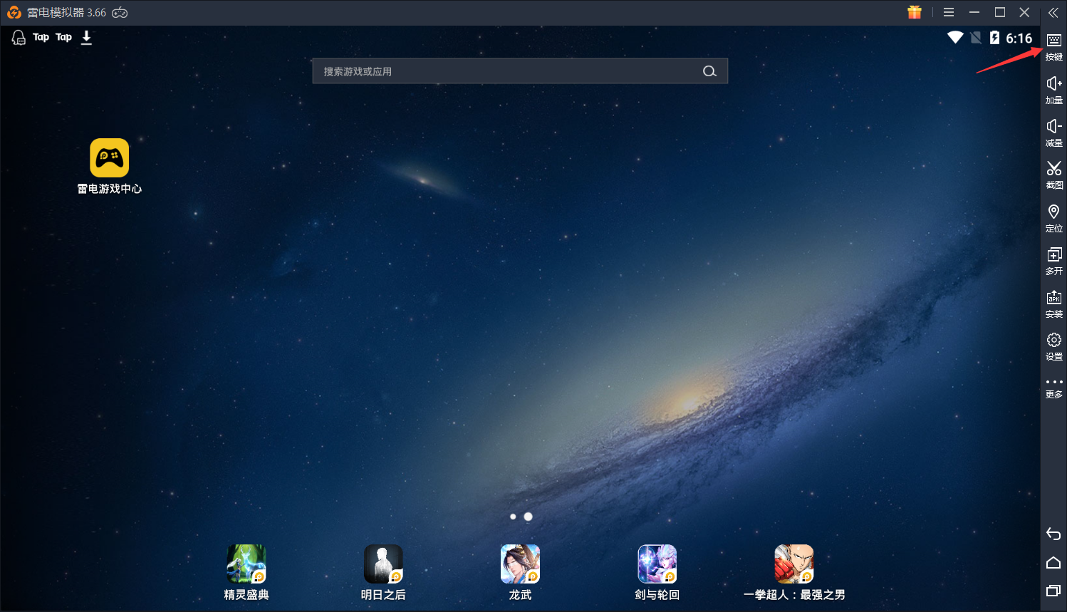Click the search box 搜索游戏或应用
Screen dimensions: 1067x612
pos(506,71)
